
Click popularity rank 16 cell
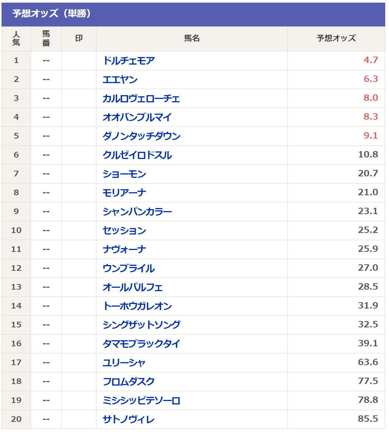[16, 344]
